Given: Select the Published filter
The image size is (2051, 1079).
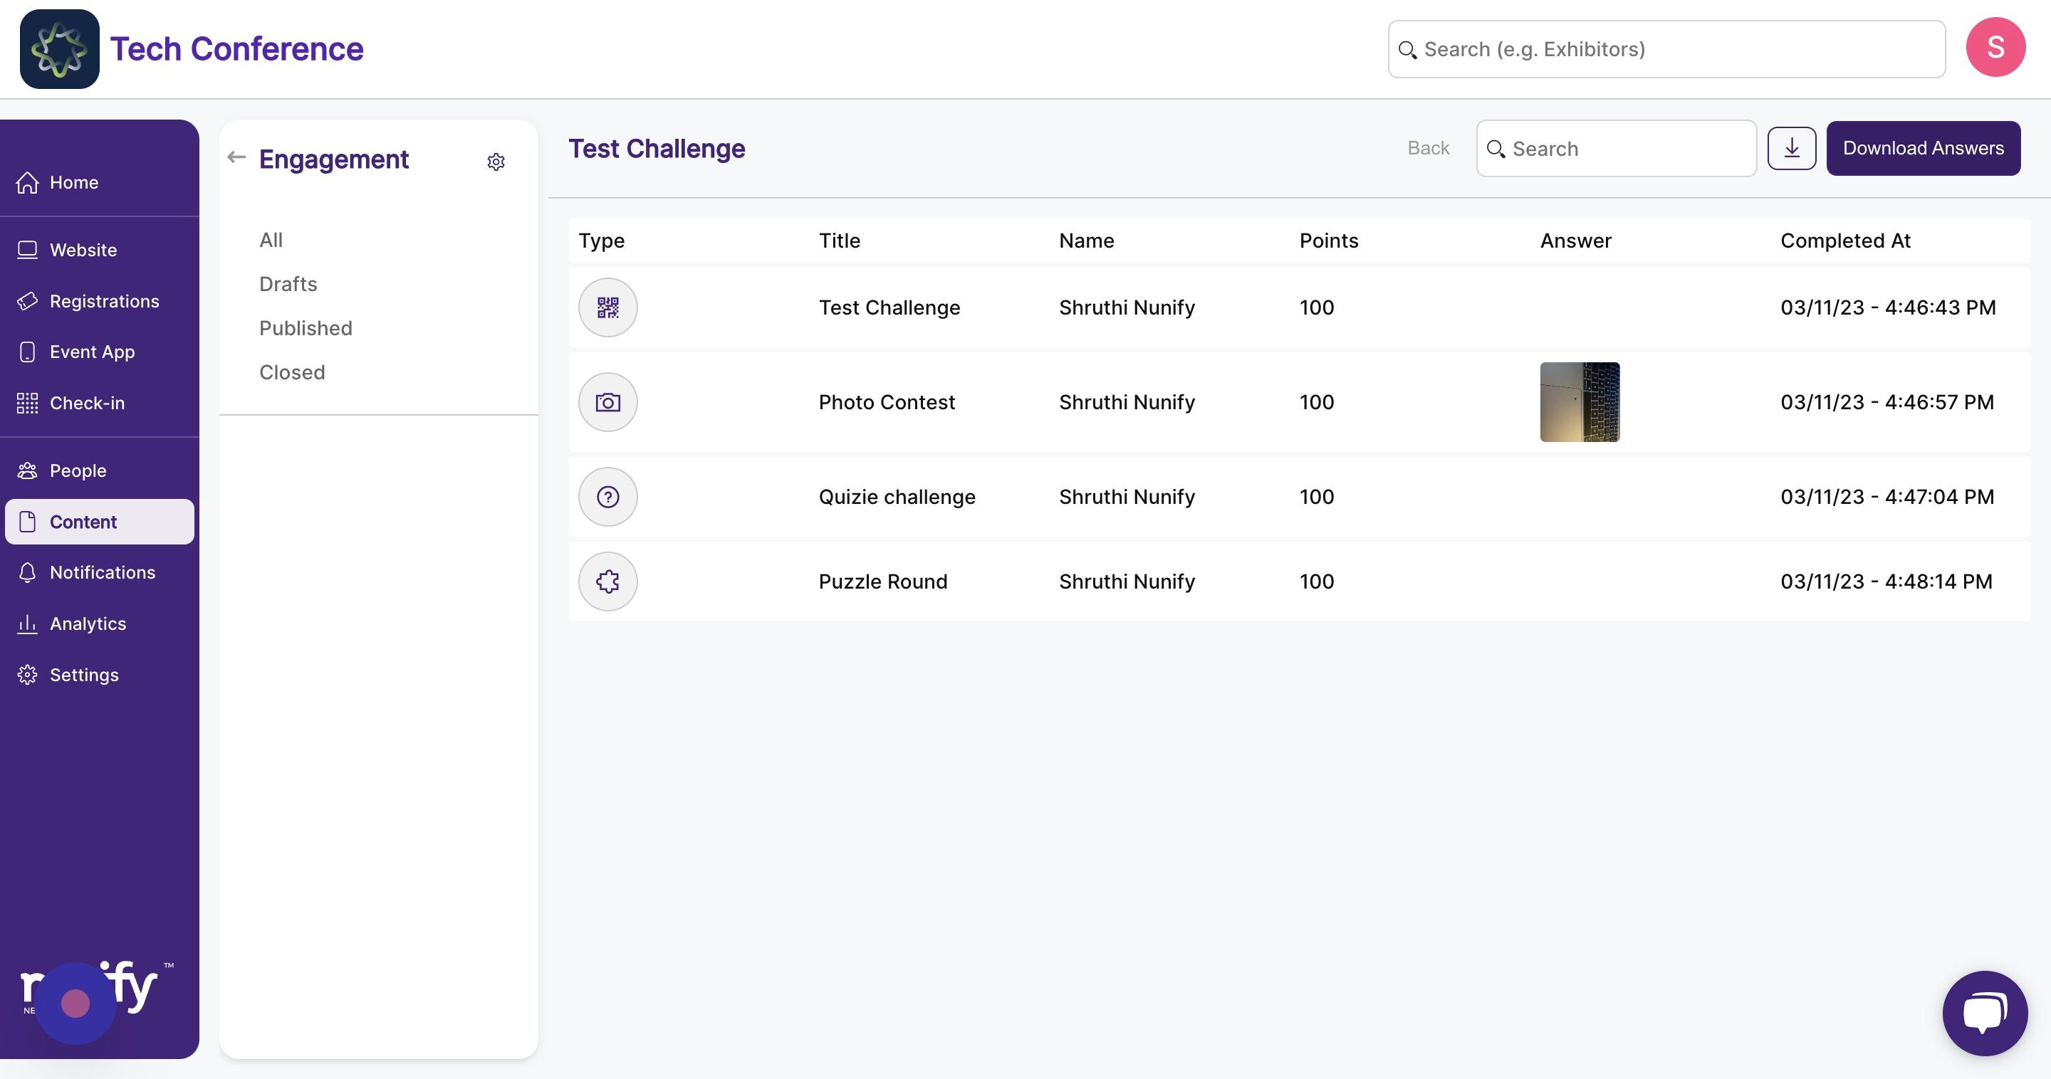Looking at the screenshot, I should pos(305,328).
